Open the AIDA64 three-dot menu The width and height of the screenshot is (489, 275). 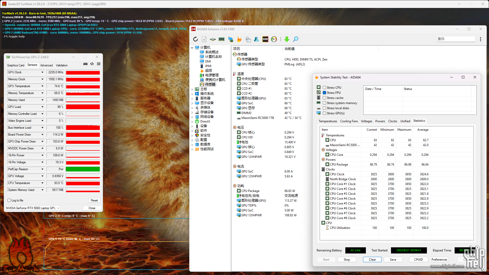(481, 39)
